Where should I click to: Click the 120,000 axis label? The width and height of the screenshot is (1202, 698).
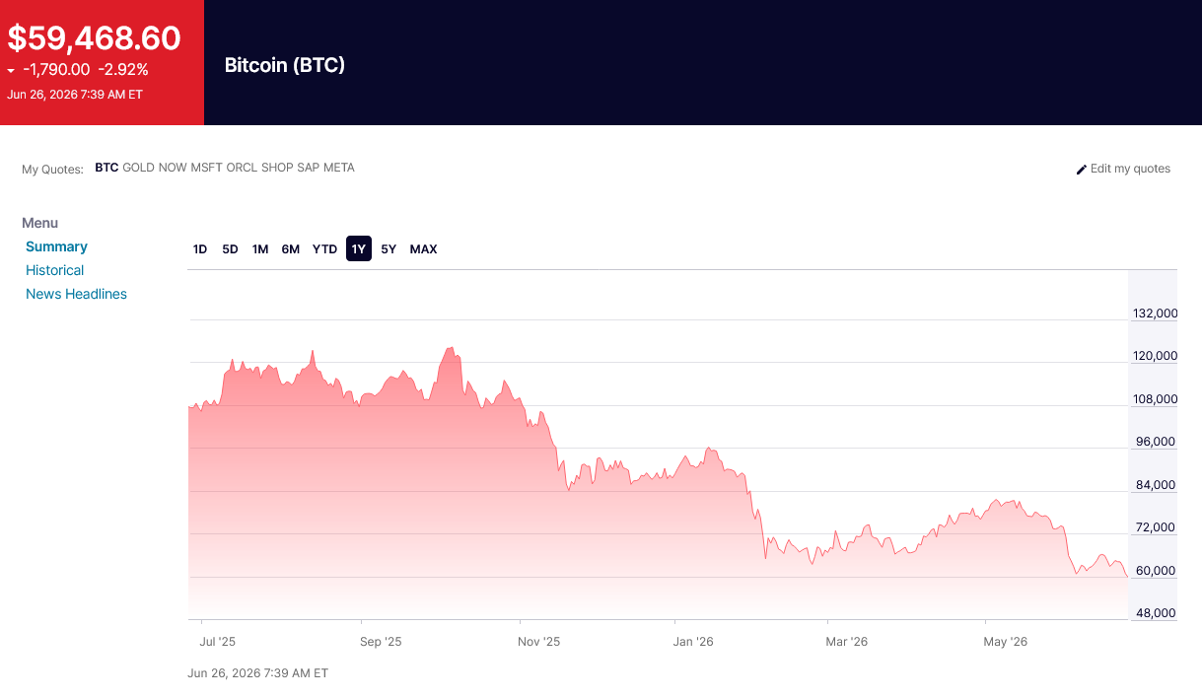[1156, 356]
